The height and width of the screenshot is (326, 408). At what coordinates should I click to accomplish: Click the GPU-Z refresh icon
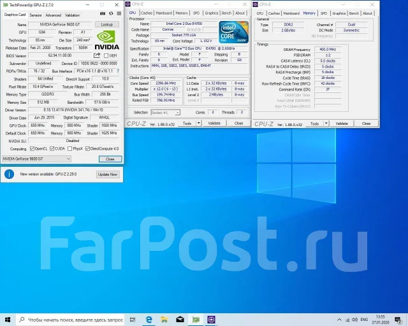pyautogui.click(x=111, y=13)
